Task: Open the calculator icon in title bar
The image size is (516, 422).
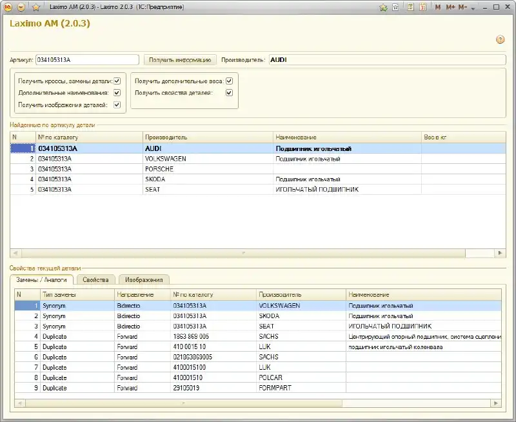Action: pos(410,7)
